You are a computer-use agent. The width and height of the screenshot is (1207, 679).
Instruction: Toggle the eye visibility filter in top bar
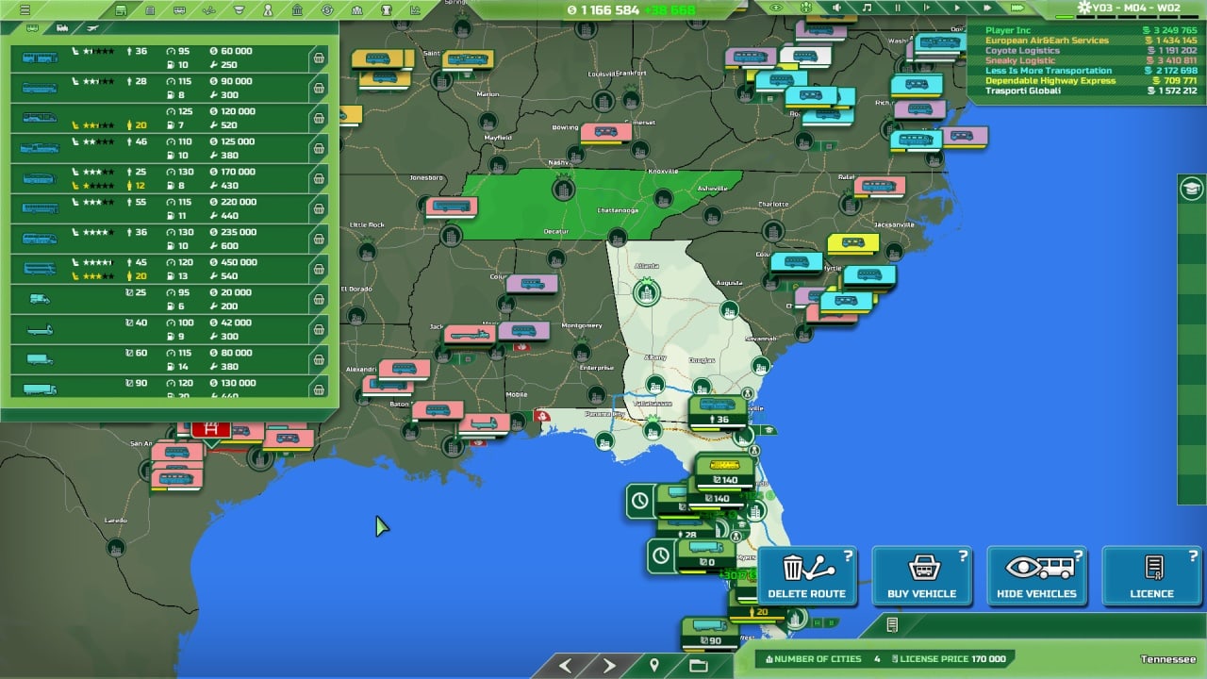776,8
